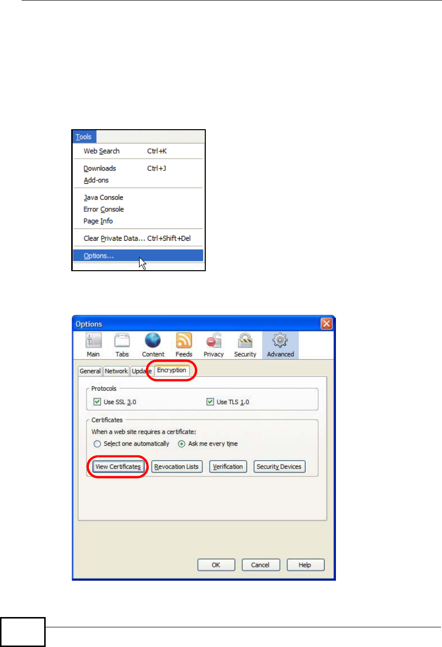Select the Advanced options category

point(280,345)
